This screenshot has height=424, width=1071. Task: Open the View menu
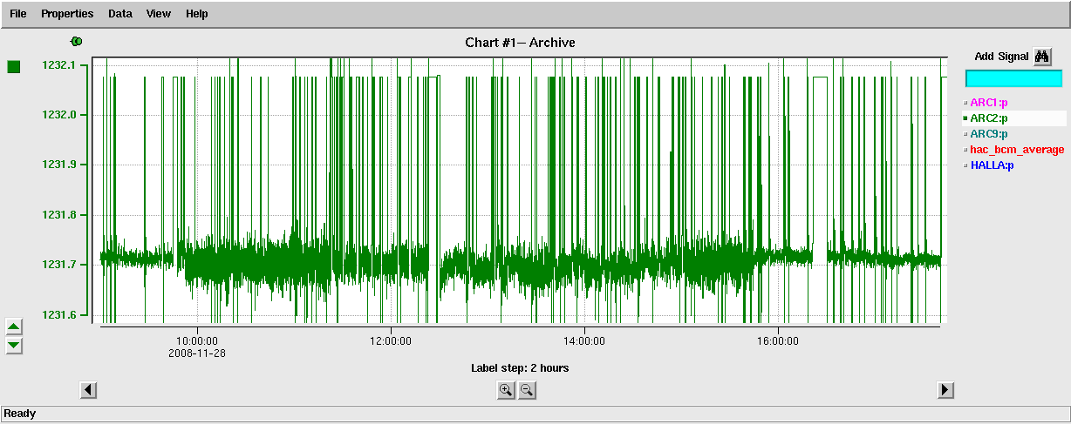pos(159,14)
